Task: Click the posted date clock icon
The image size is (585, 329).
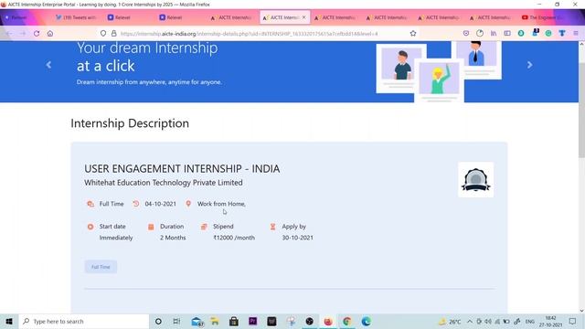Action: click(x=136, y=204)
